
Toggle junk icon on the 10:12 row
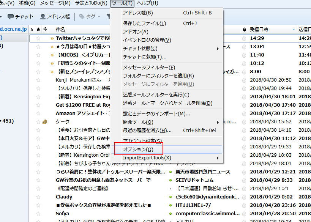pos(245,63)
